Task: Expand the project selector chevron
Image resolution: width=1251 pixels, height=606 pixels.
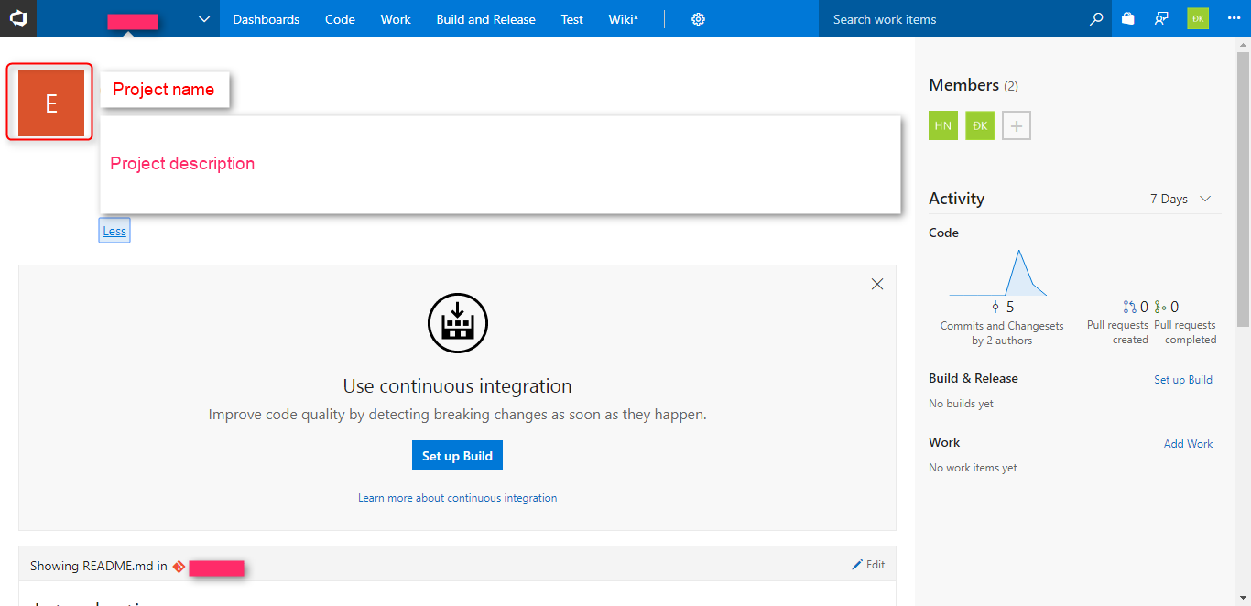Action: coord(203,18)
